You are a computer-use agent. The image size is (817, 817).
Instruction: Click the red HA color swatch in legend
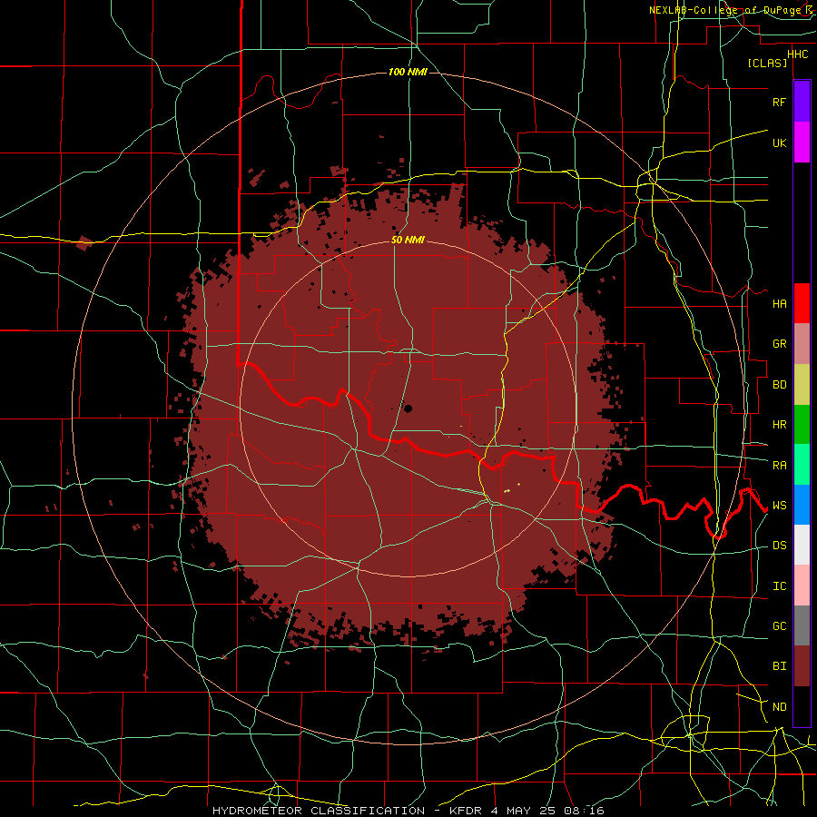coord(802,303)
